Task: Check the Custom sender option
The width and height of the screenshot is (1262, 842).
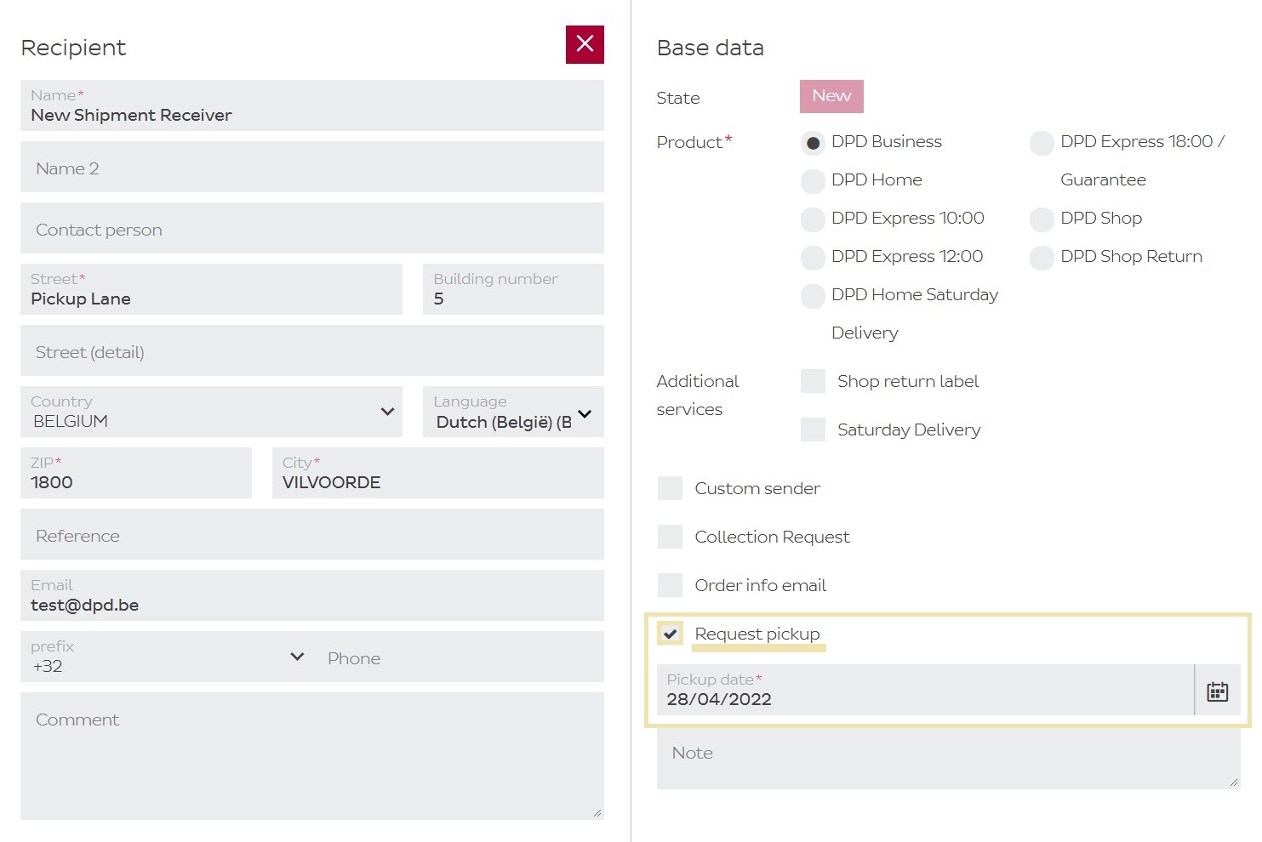Action: (671, 488)
